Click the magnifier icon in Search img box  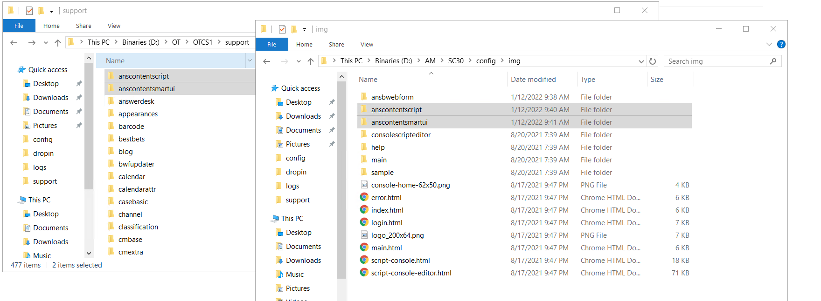pos(773,61)
